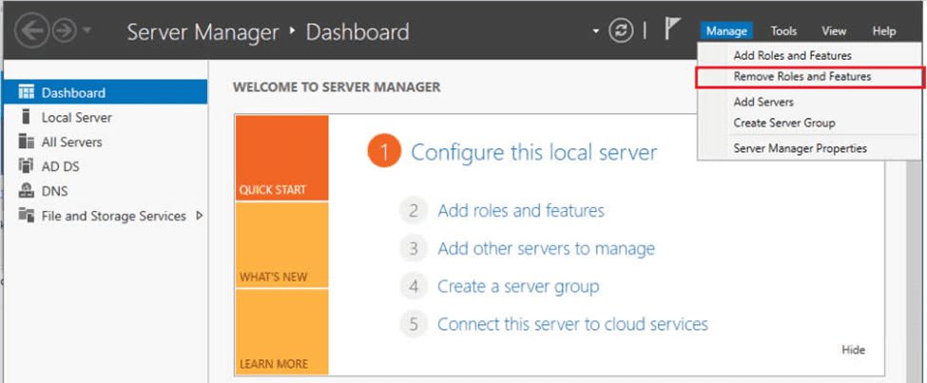The width and height of the screenshot is (927, 383).
Task: Click the Add roles and features link
Action: pos(521,210)
